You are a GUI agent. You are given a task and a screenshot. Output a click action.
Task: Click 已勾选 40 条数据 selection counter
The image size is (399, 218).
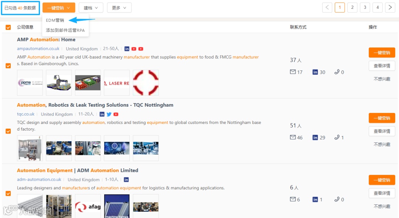20,8
